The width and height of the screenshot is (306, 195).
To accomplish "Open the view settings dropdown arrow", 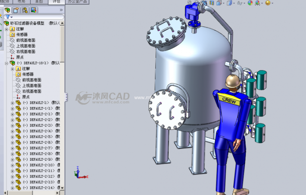I will pos(272,3).
